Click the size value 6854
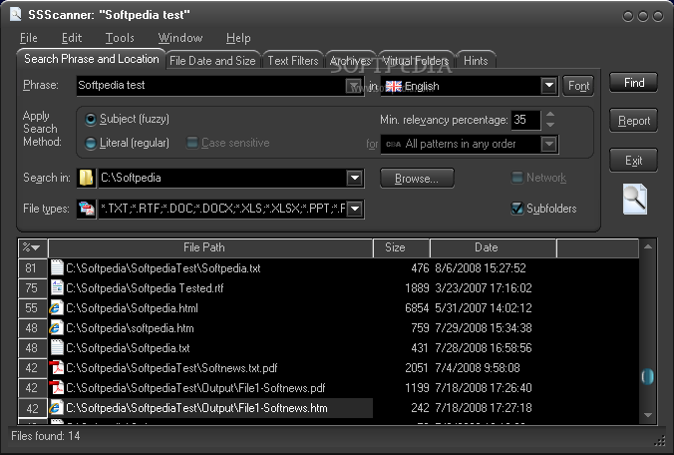 coord(417,308)
